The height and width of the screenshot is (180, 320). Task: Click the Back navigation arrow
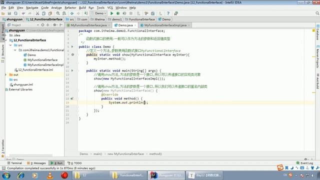[72, 13]
